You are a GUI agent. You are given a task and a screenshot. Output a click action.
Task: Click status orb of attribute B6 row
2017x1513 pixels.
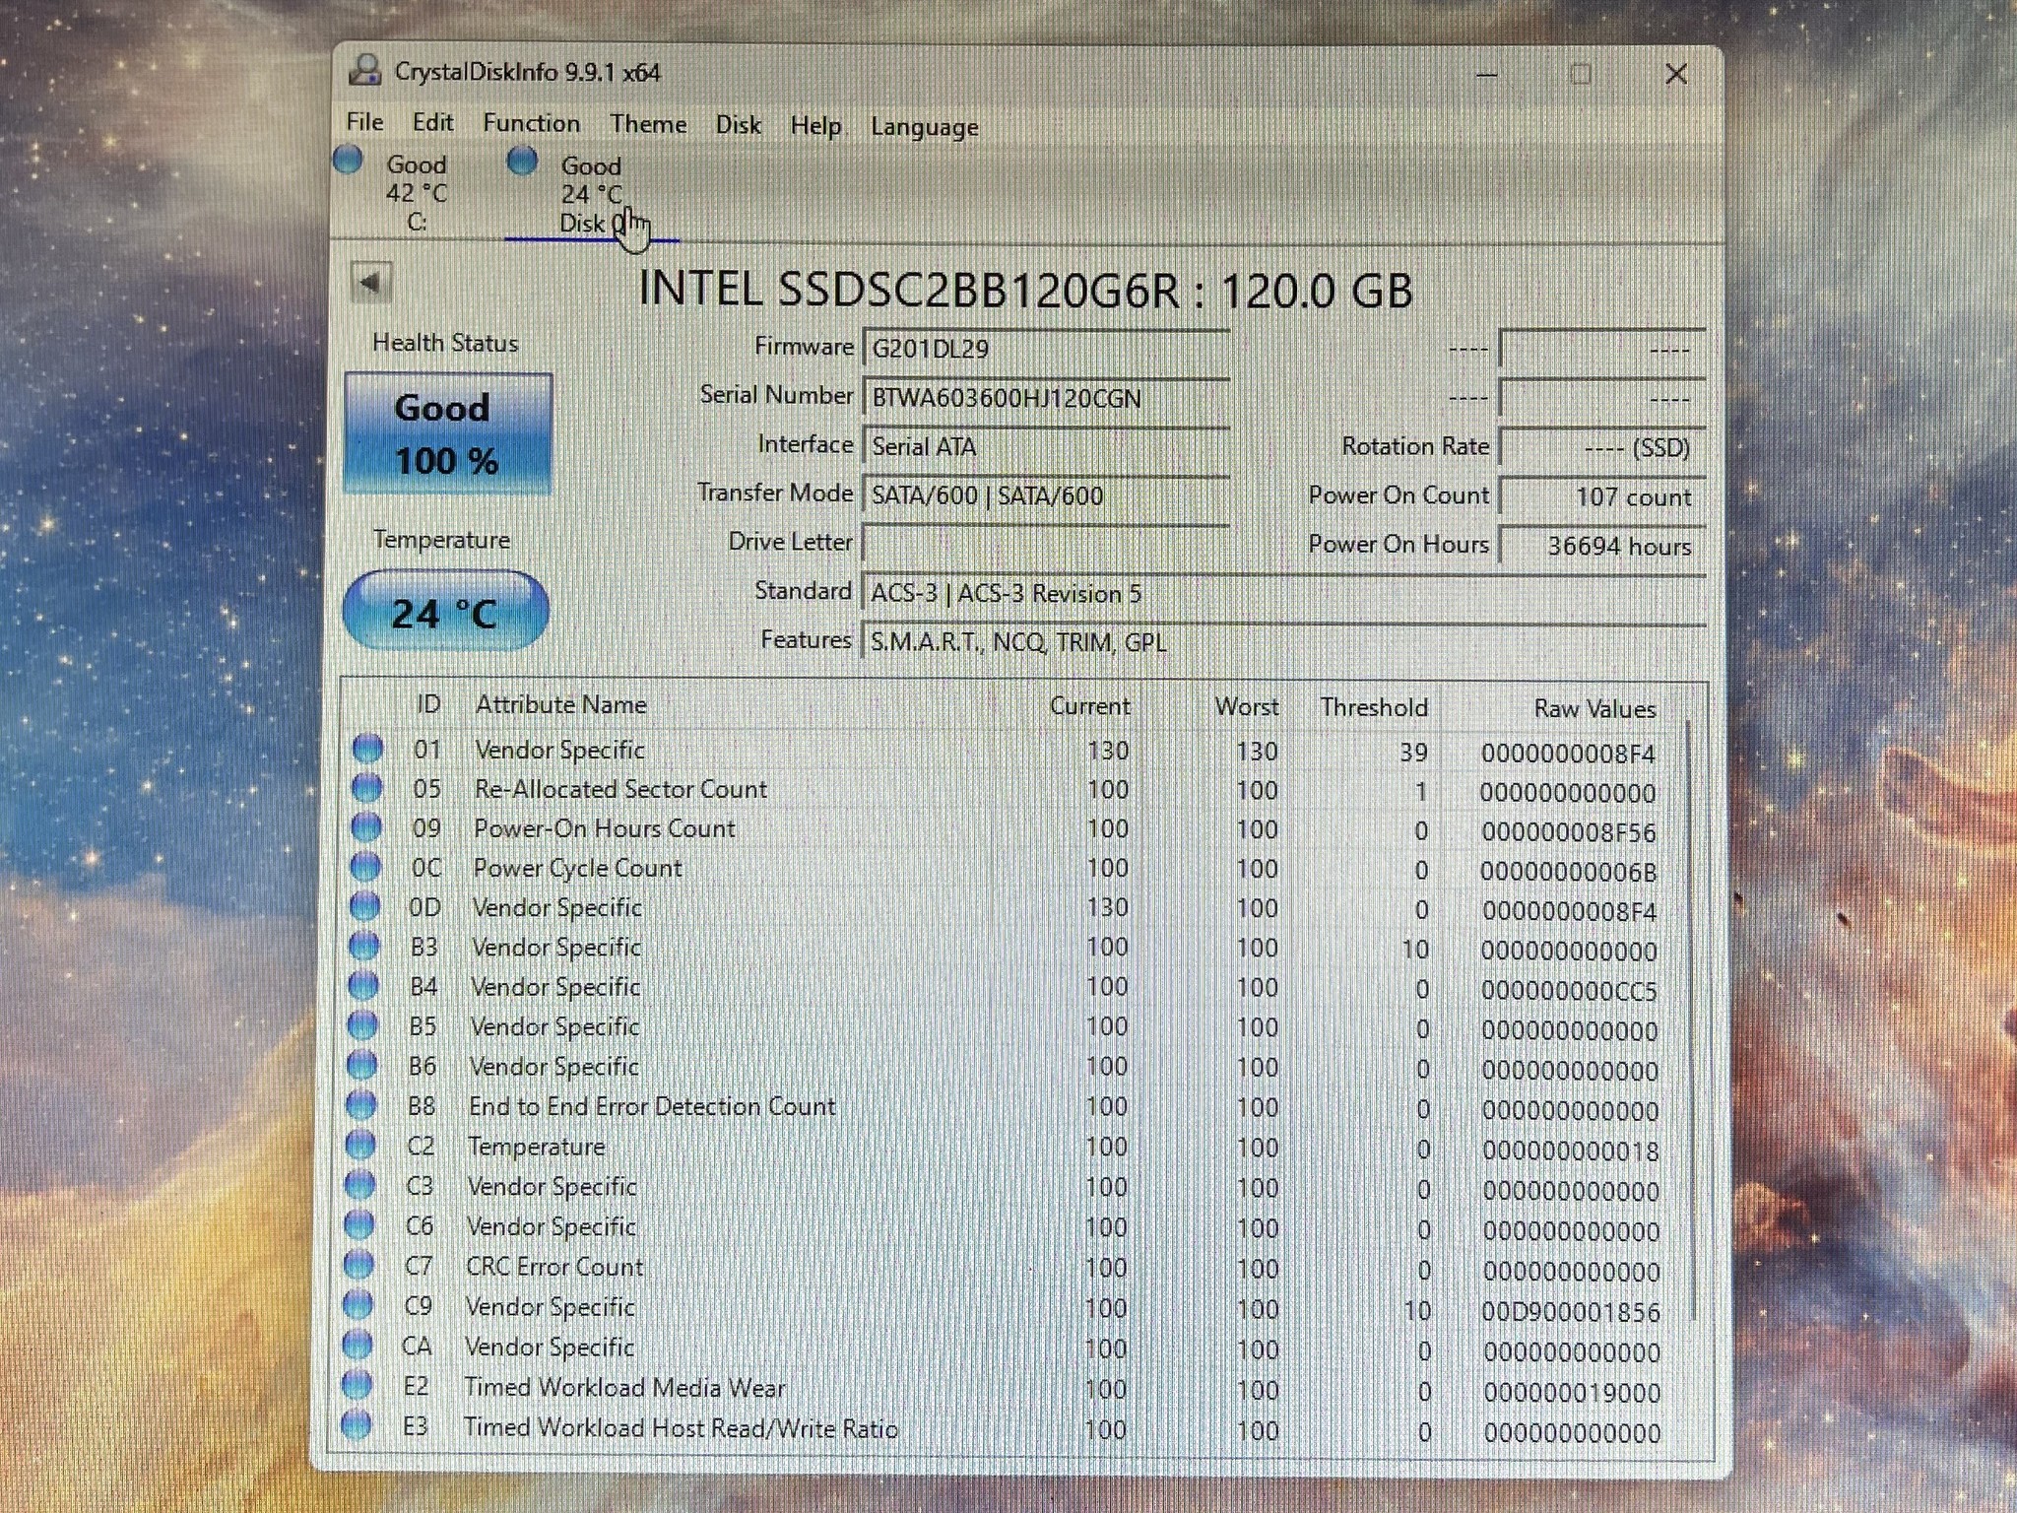point(361,1065)
